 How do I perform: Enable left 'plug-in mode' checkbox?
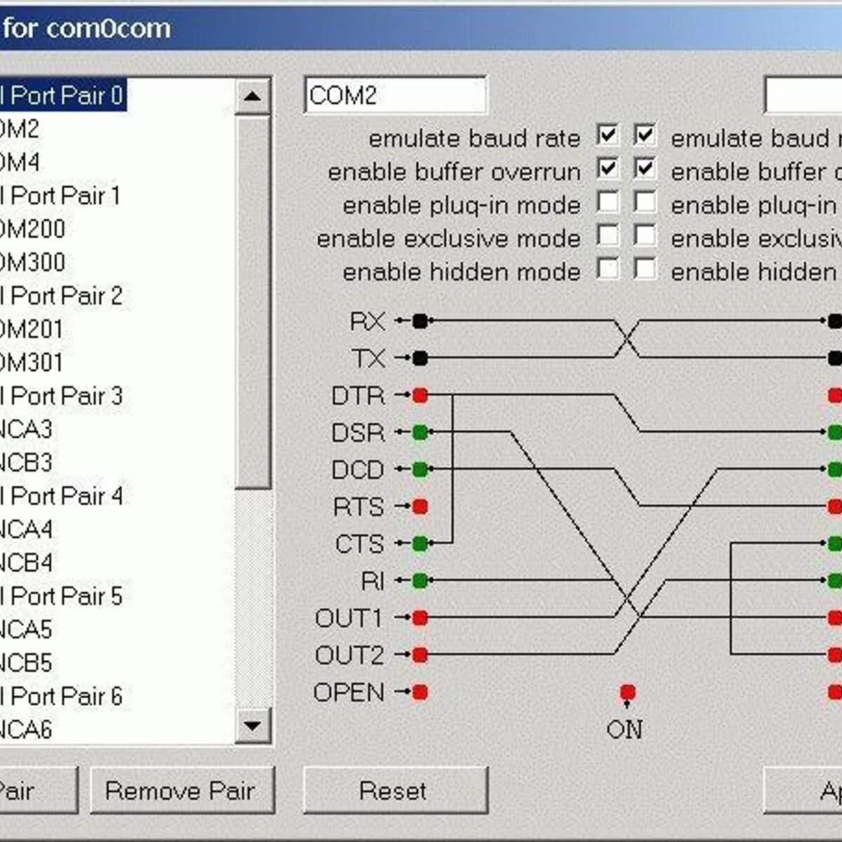pyautogui.click(x=608, y=202)
